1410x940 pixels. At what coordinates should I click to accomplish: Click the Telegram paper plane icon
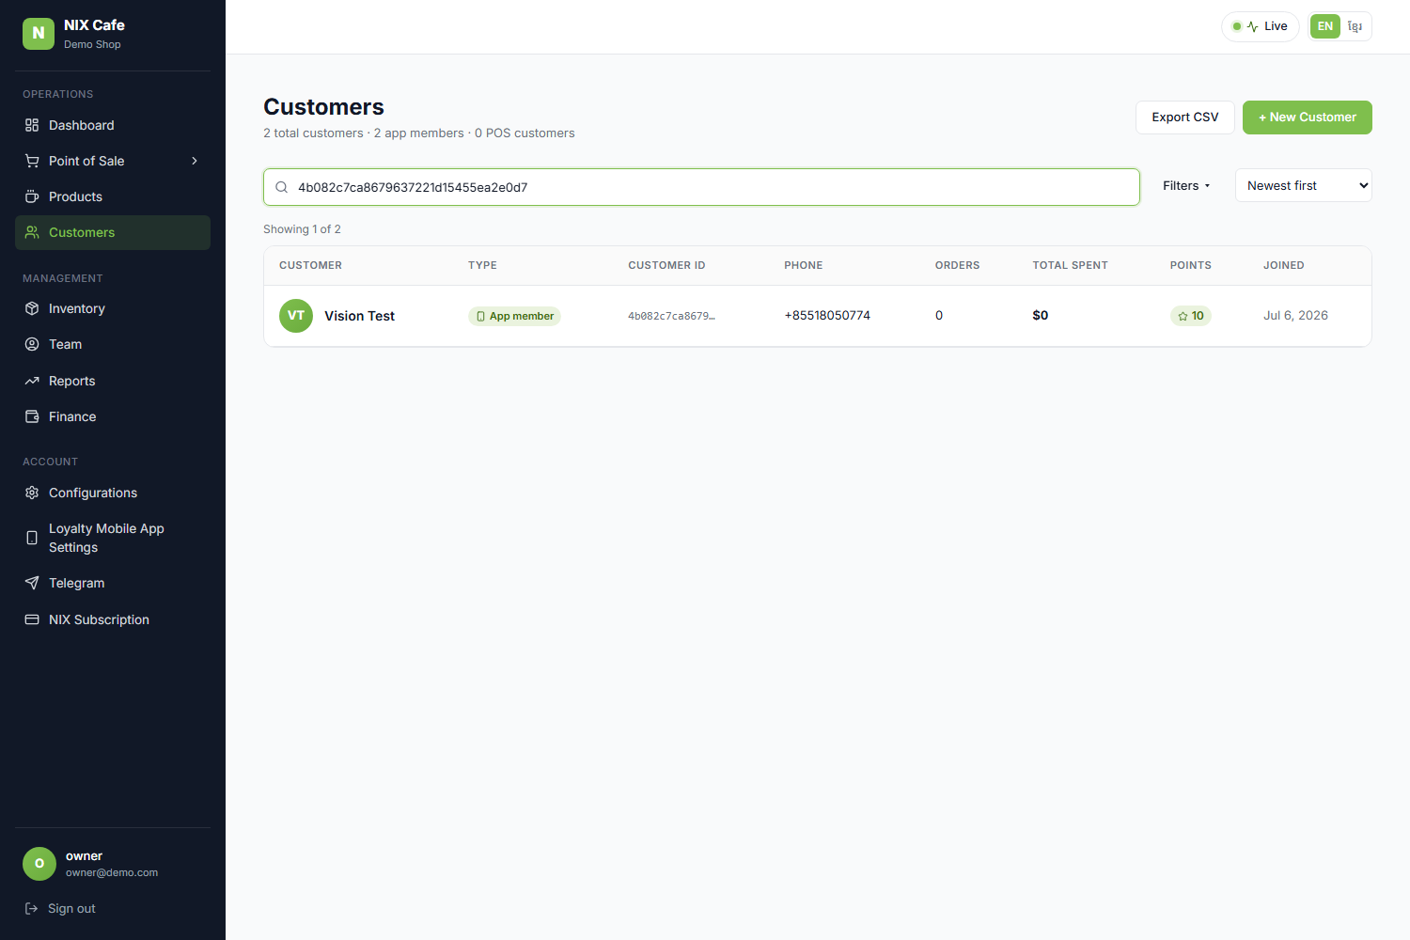[x=32, y=583]
